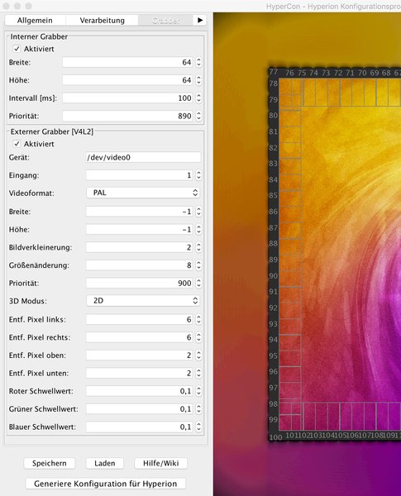Open the 3D Modus dropdown
The height and width of the screenshot is (496, 401).
click(x=143, y=301)
